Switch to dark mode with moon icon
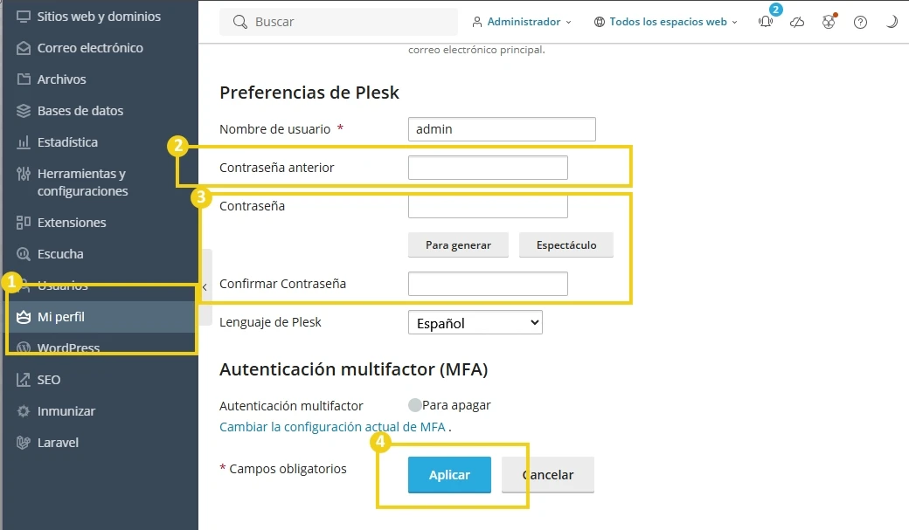The height and width of the screenshot is (530, 909). click(892, 22)
